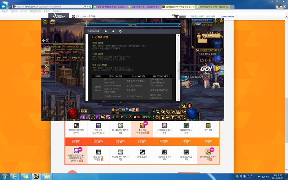Open the mail envelope icon in the game menu row
The height and width of the screenshot is (180, 288).
130,110
